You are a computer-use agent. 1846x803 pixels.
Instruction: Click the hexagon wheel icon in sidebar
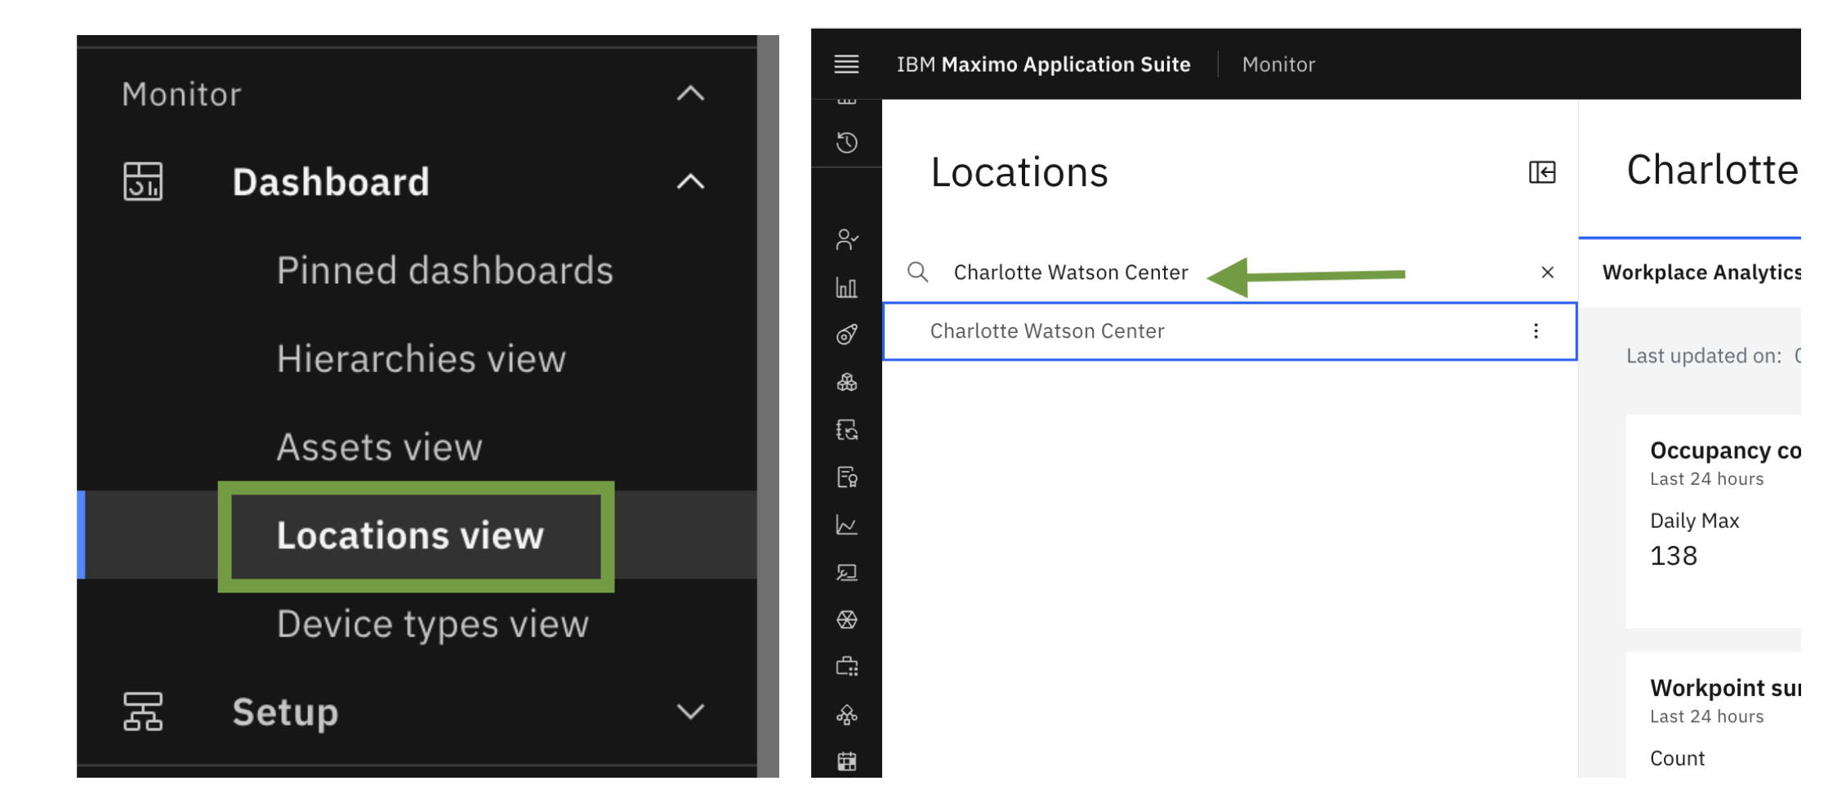pyautogui.click(x=847, y=620)
